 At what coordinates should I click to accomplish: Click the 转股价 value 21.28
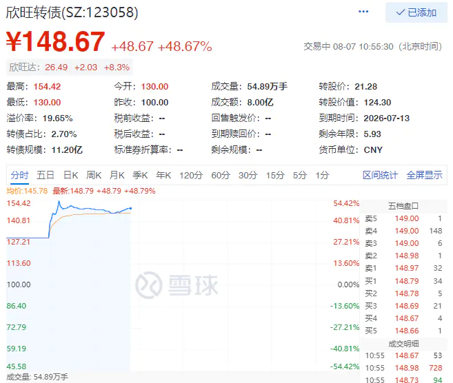coord(365,87)
